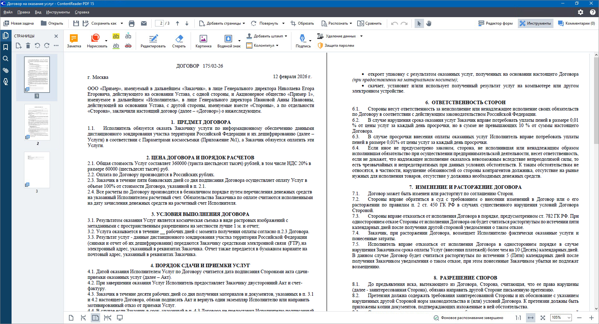Image resolution: width=599 pixels, height=324 pixels.
Task: Expand the Добавить штамп dropdown
Action: click(286, 36)
